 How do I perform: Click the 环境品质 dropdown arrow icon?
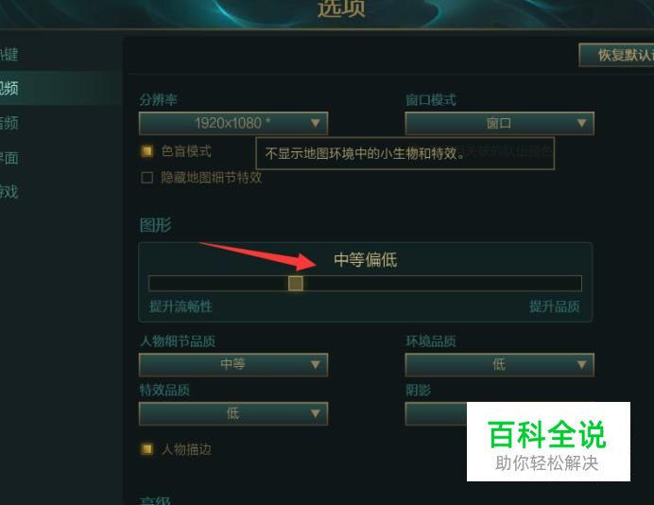[x=581, y=365]
